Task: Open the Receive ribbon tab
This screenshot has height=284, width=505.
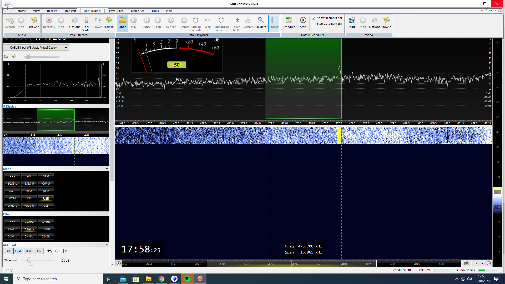Action: click(52, 11)
